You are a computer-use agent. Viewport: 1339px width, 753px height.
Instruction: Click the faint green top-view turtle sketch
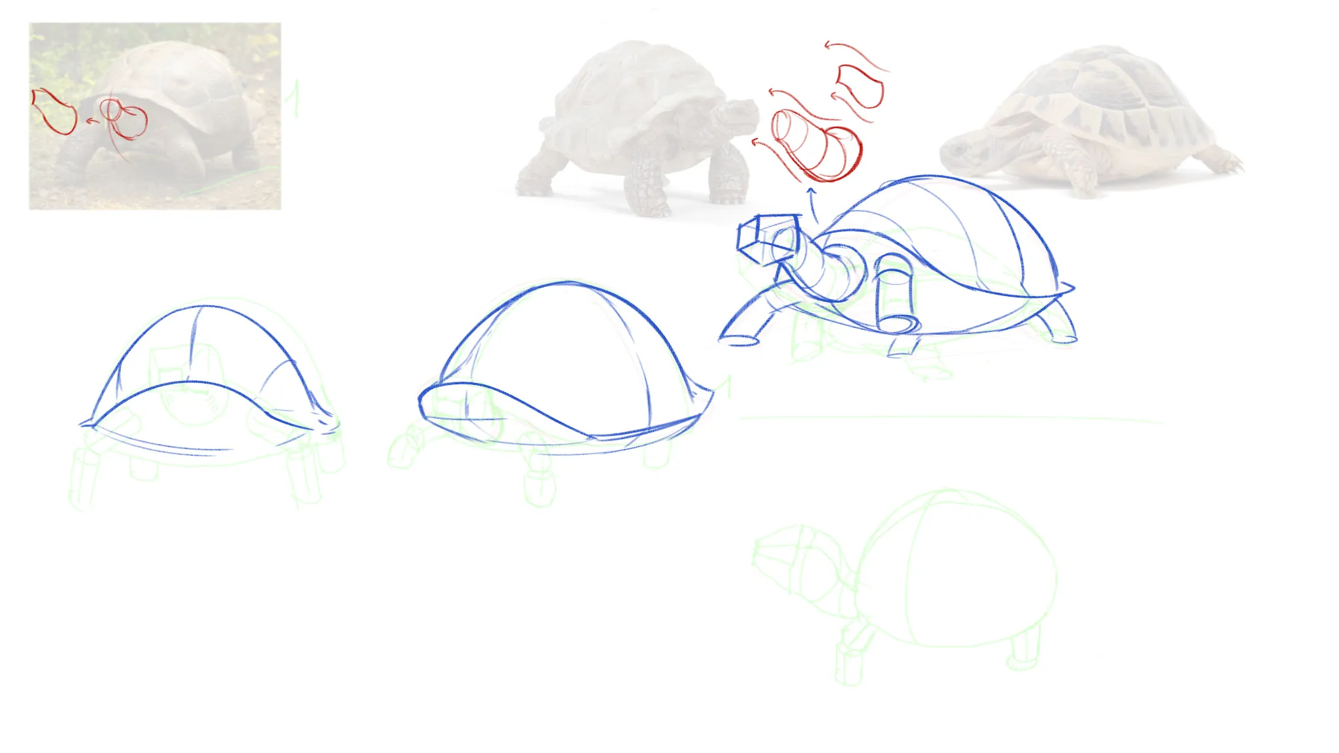(904, 586)
